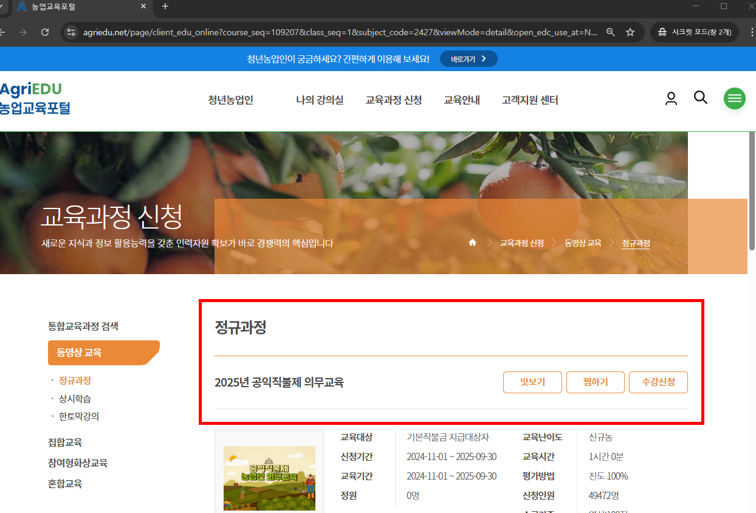
Task: Open the 나의 강의실 menu
Action: 320,100
